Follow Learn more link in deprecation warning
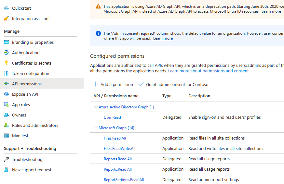The image size is (284, 184). (271, 11)
